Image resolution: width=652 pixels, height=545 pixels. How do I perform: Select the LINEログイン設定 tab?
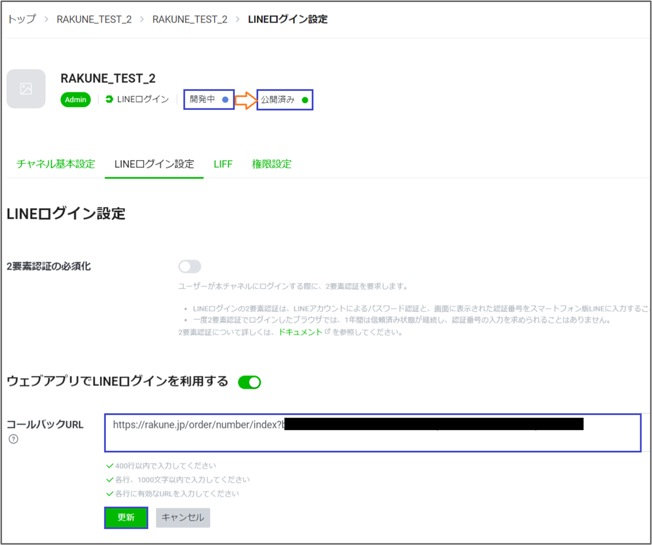154,164
